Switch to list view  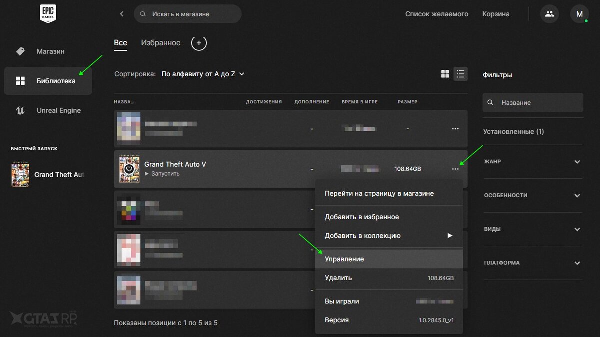460,74
